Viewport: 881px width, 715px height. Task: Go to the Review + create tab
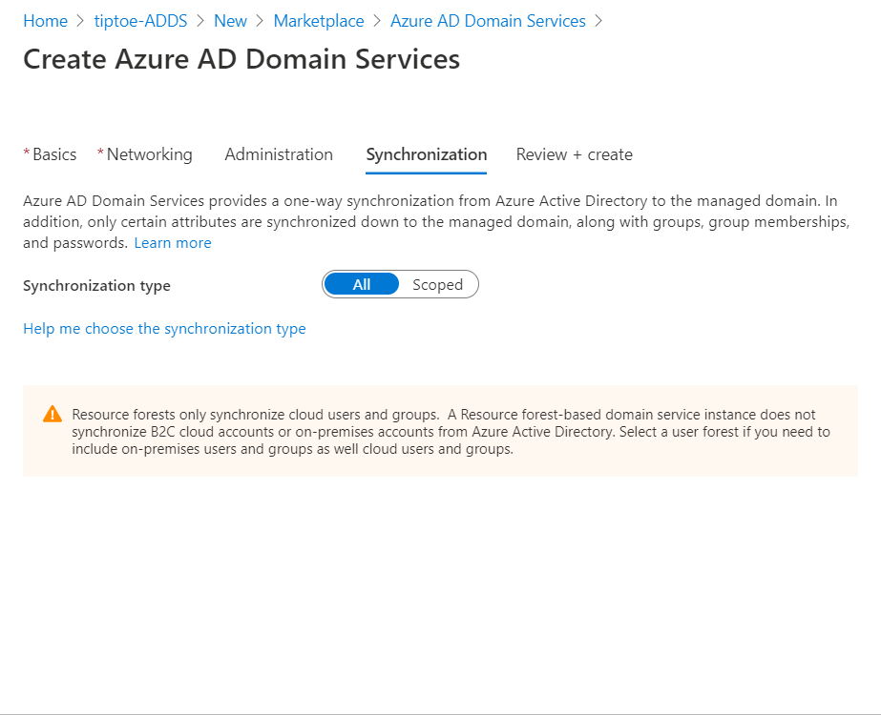575,154
